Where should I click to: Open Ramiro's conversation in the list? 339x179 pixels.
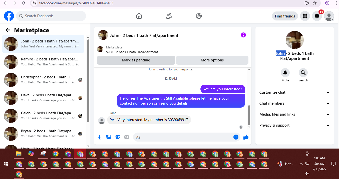43,62
